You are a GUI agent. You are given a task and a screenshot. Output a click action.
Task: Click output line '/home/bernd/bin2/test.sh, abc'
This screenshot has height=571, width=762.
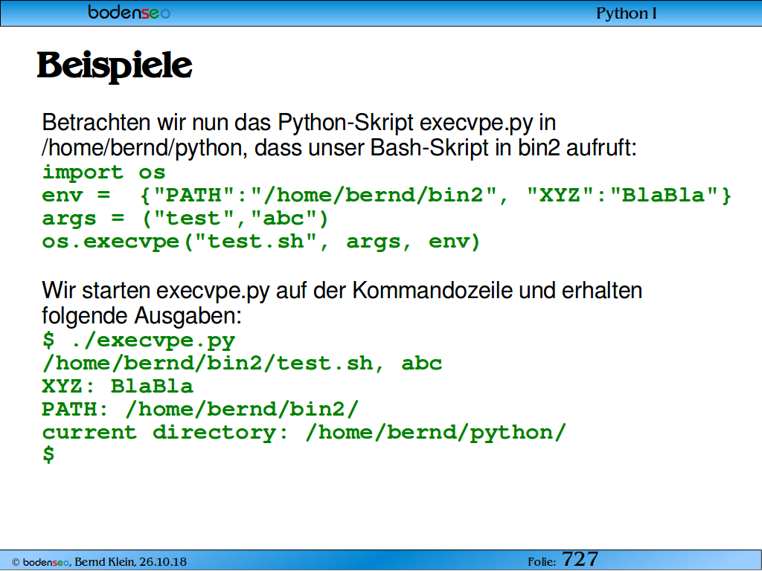tap(242, 363)
